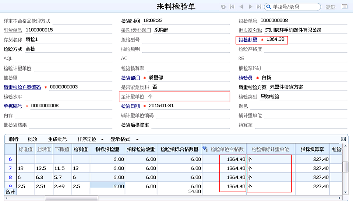This screenshot has height=202, width=353.
Task: Click the 报检数量 field value 1364.38
Action: tap(275, 39)
